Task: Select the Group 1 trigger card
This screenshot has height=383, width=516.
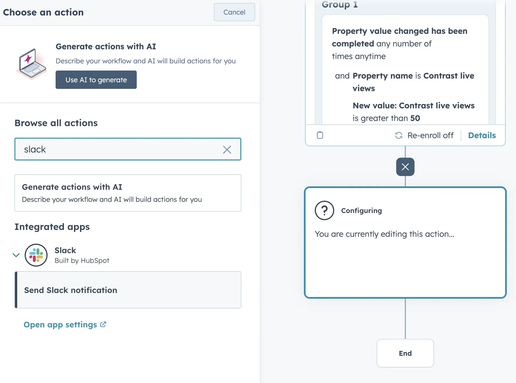Action: coord(405,72)
